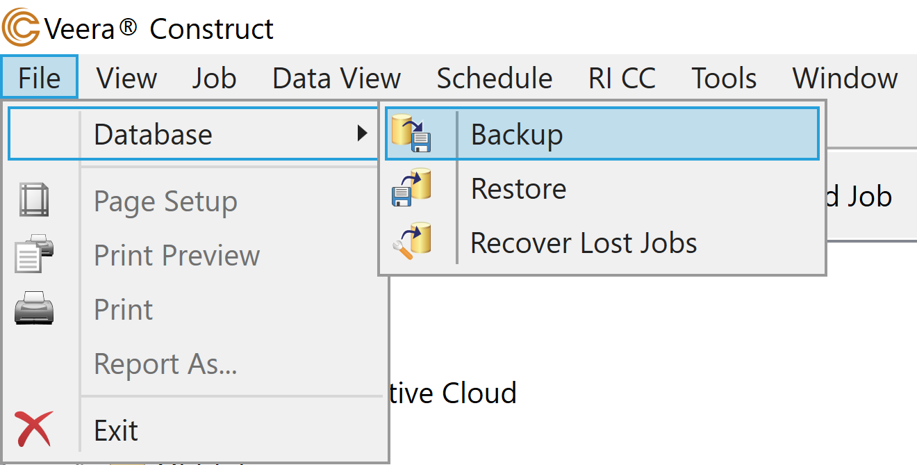The height and width of the screenshot is (465, 917).
Task: Open the RI CC menu
Action: click(621, 78)
